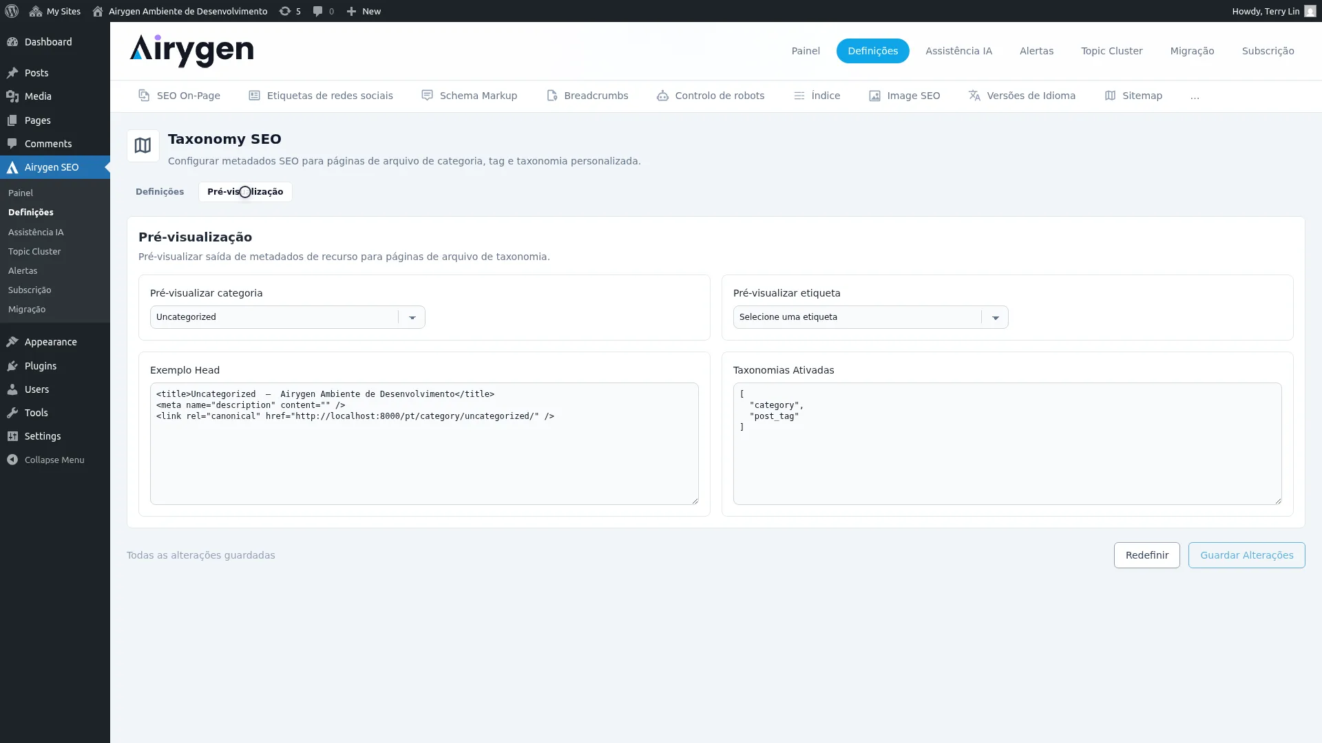Viewport: 1322px width, 743px height.
Task: Open the Subscrição top tab
Action: [x=1268, y=51]
